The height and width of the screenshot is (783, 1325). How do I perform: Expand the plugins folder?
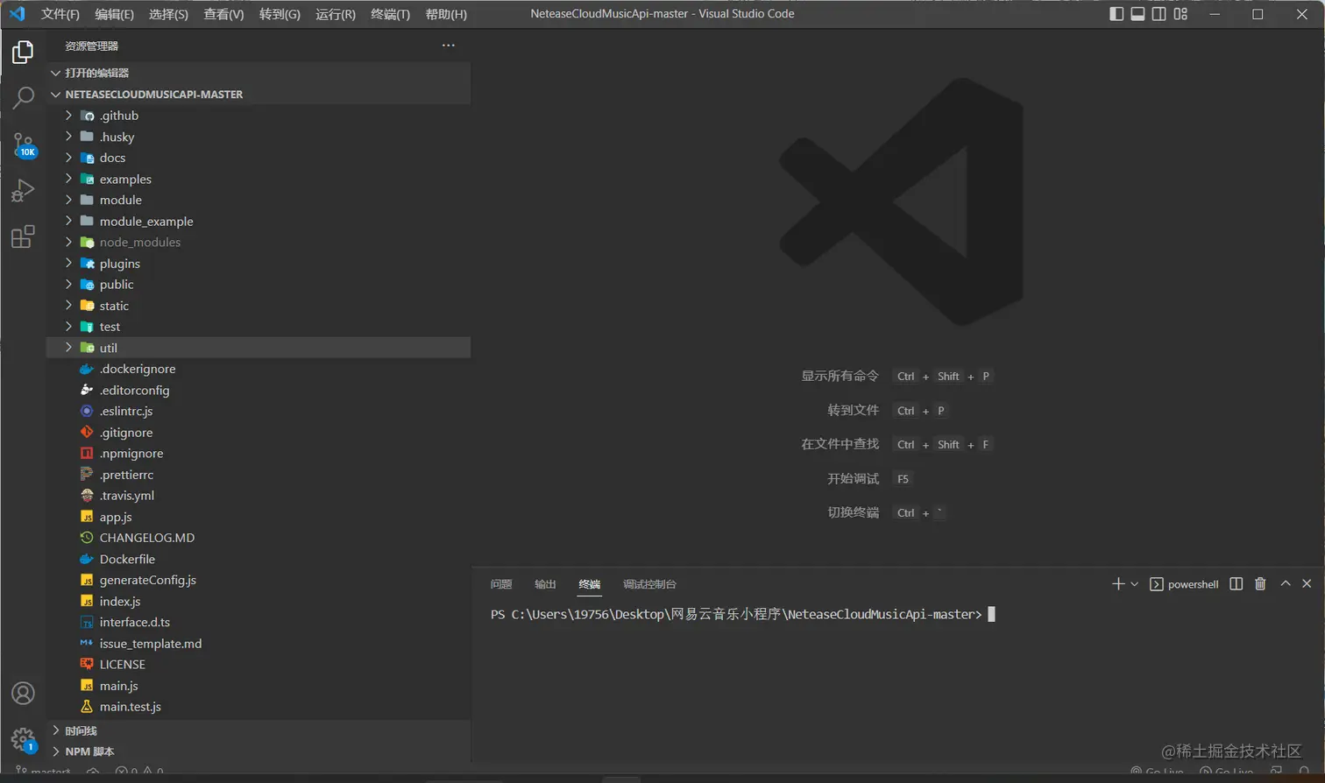pos(259,264)
